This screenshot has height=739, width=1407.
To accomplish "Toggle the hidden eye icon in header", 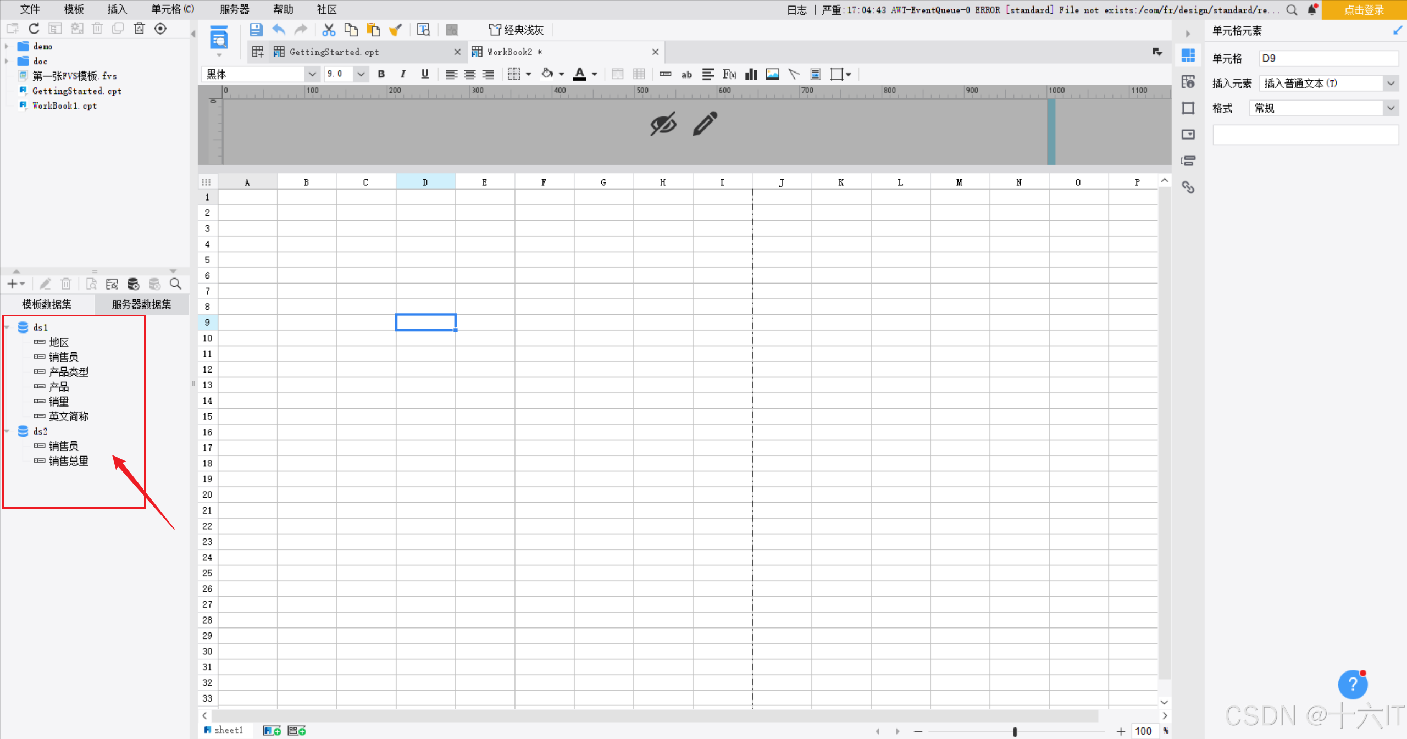I will (x=663, y=124).
